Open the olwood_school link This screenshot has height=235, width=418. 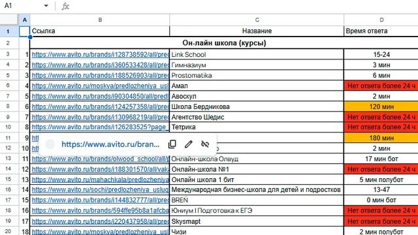pyautogui.click(x=100, y=159)
